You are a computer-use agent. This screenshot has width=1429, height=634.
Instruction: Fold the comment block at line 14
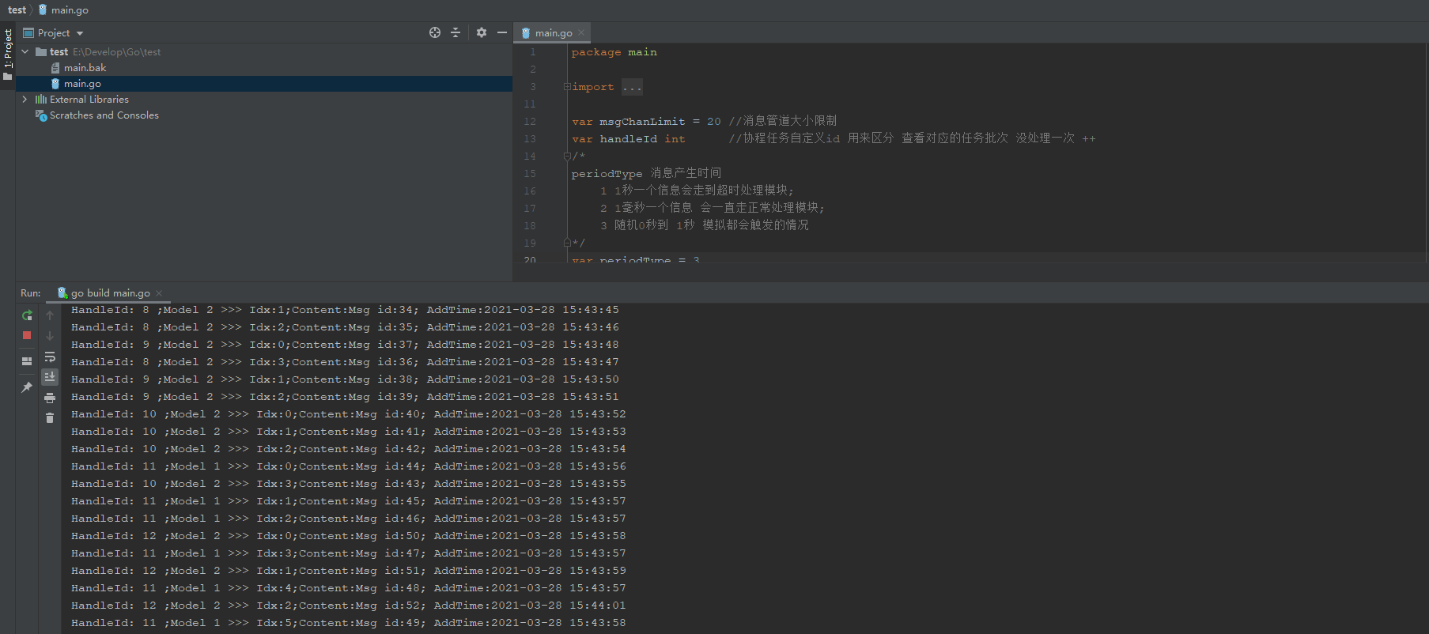(566, 157)
